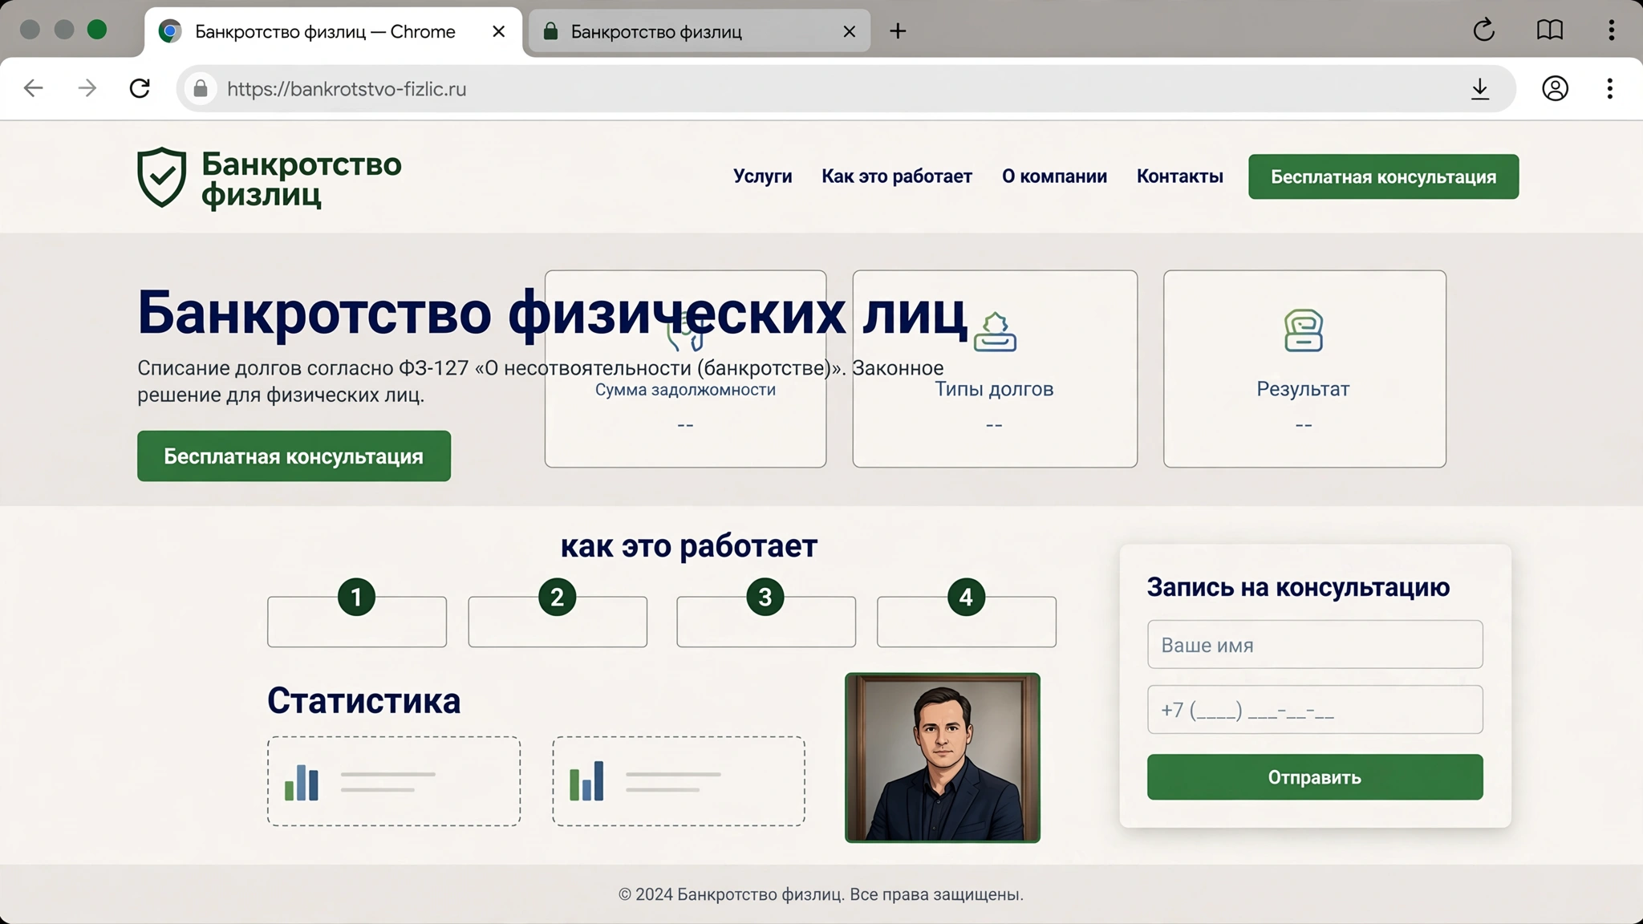Click the second dashed statistics card
The width and height of the screenshot is (1643, 924).
coord(679,781)
